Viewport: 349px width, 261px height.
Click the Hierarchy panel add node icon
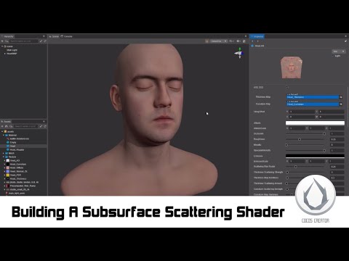[x=2, y=41]
